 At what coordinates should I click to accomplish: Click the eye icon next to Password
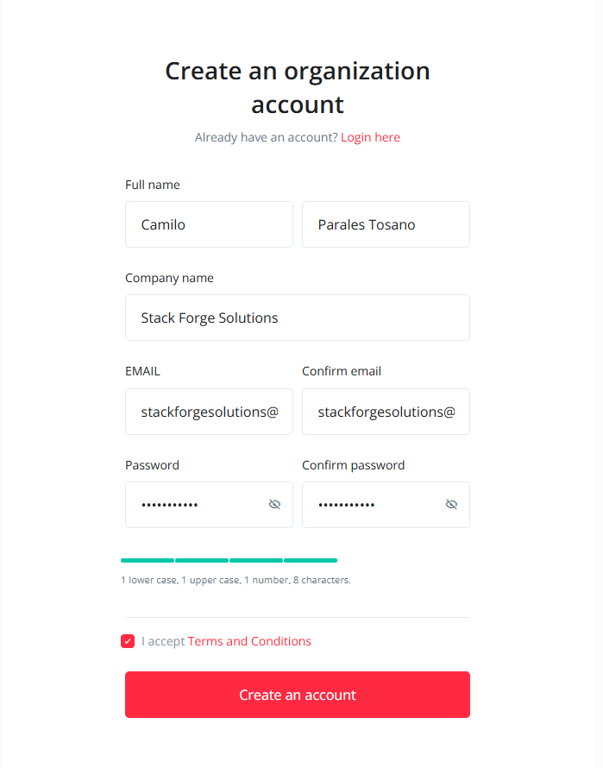click(274, 504)
